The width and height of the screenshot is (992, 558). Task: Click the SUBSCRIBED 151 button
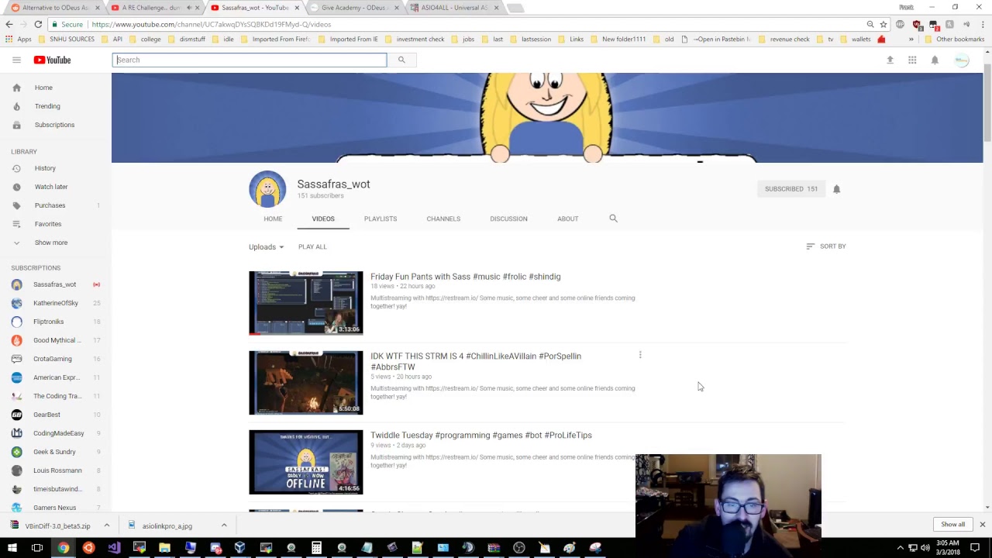tap(790, 189)
